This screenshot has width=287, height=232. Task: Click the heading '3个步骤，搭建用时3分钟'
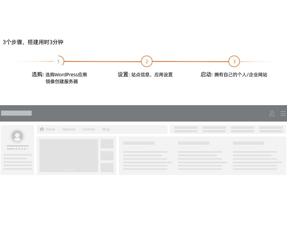pyautogui.click(x=33, y=42)
